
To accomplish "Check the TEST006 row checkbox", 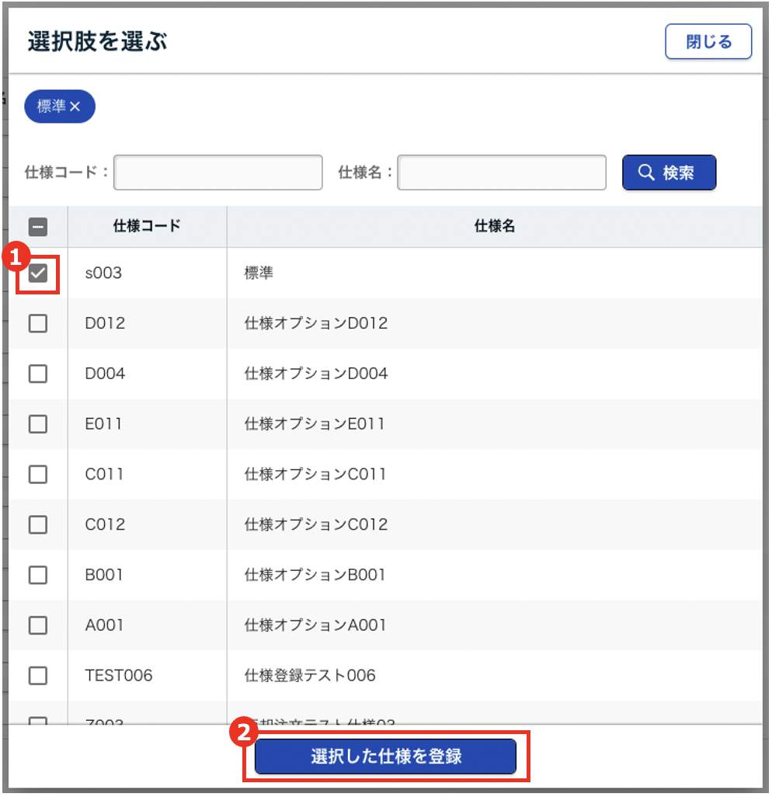I will [x=38, y=676].
